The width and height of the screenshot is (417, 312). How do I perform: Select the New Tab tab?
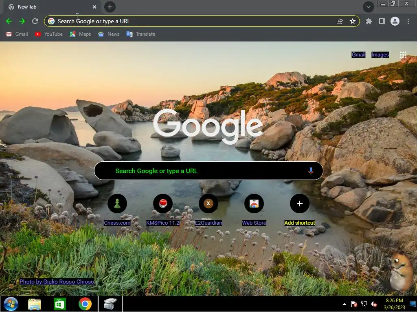click(52, 7)
